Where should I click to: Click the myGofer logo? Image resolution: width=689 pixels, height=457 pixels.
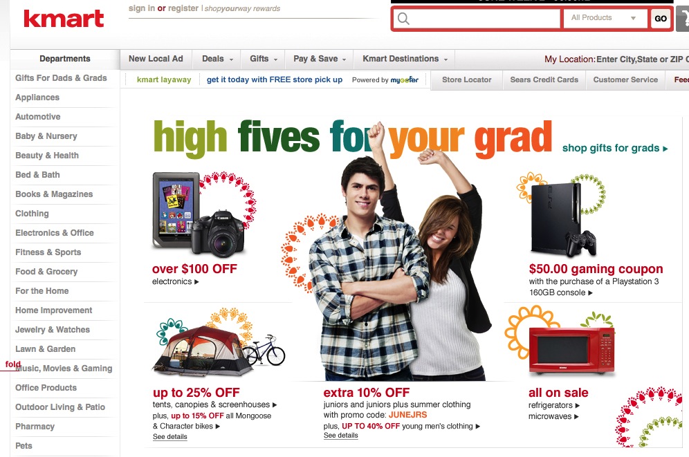point(404,80)
